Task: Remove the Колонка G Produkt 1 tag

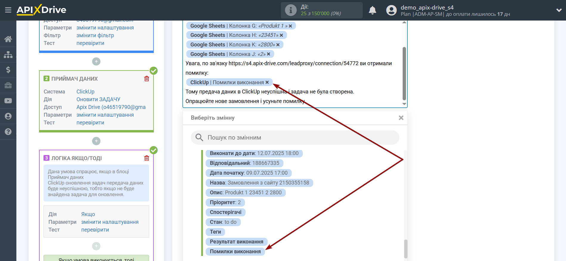Action: [290, 26]
